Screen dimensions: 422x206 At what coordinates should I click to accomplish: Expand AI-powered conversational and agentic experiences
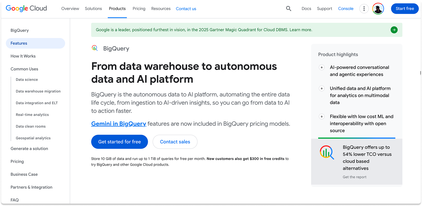(x=322, y=67)
